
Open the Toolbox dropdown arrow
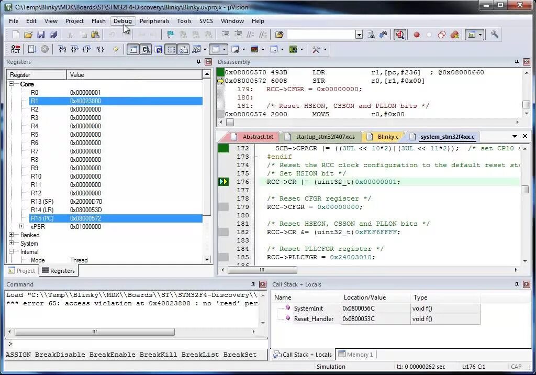click(325, 50)
